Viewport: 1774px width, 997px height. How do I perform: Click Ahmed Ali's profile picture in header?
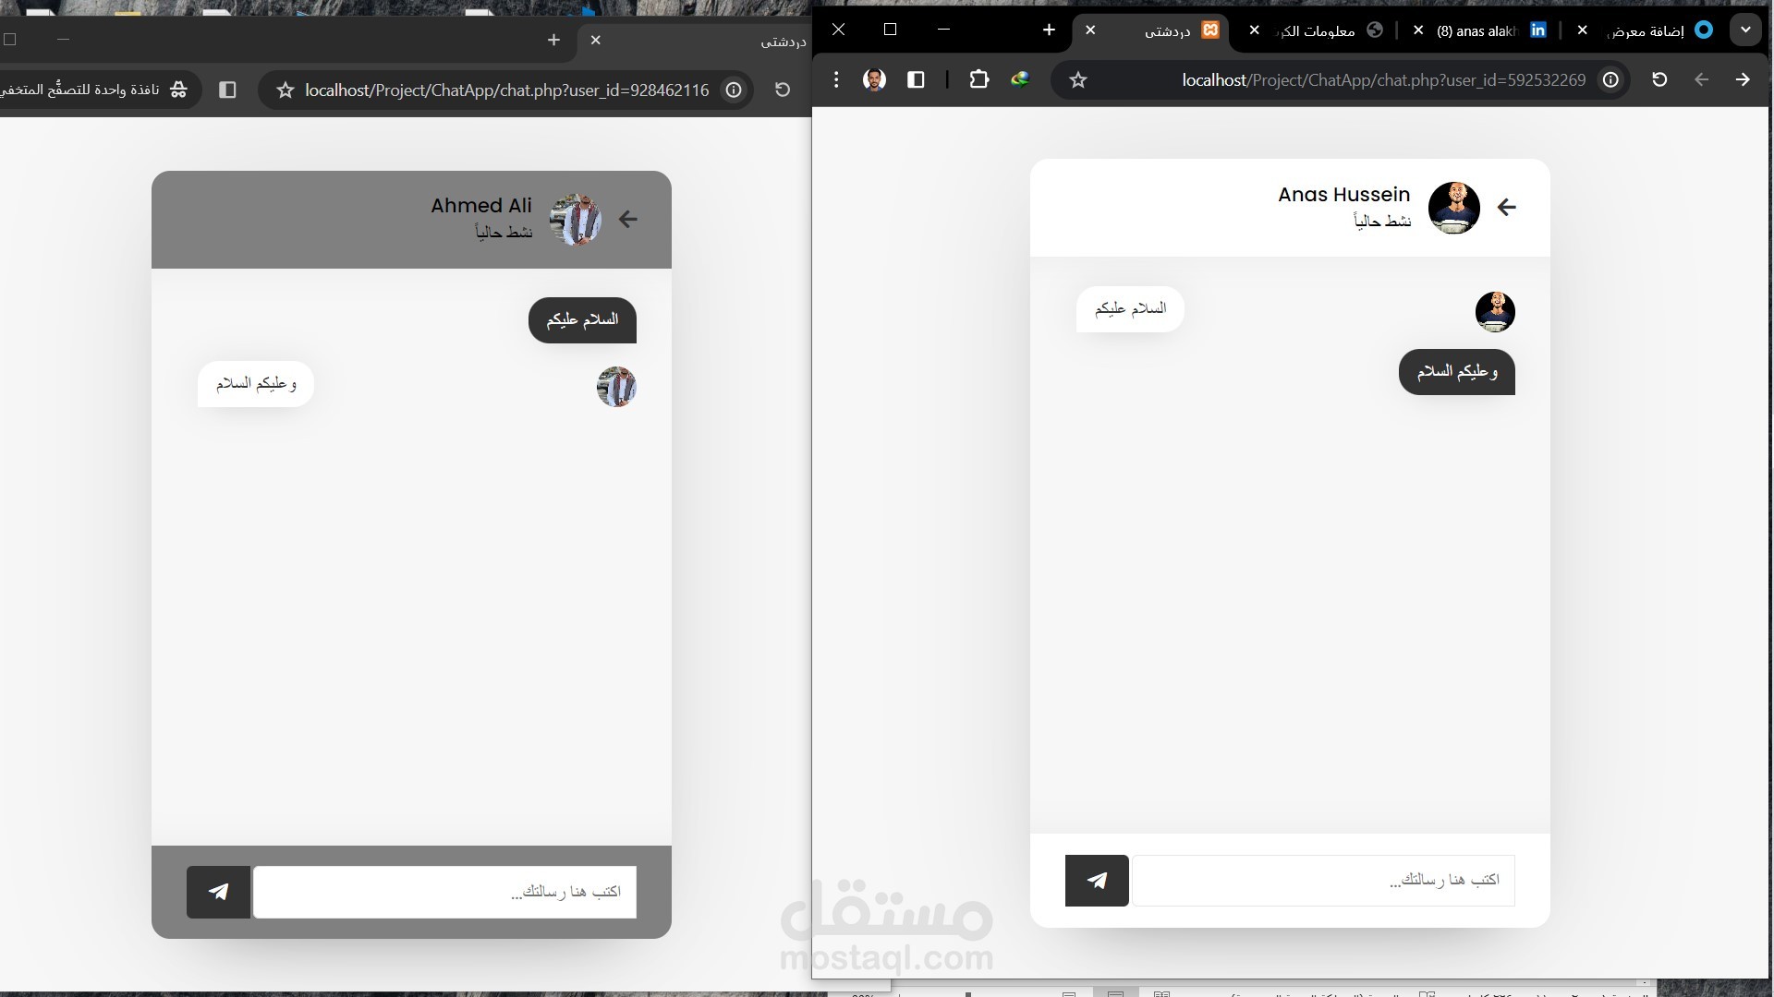575,220
